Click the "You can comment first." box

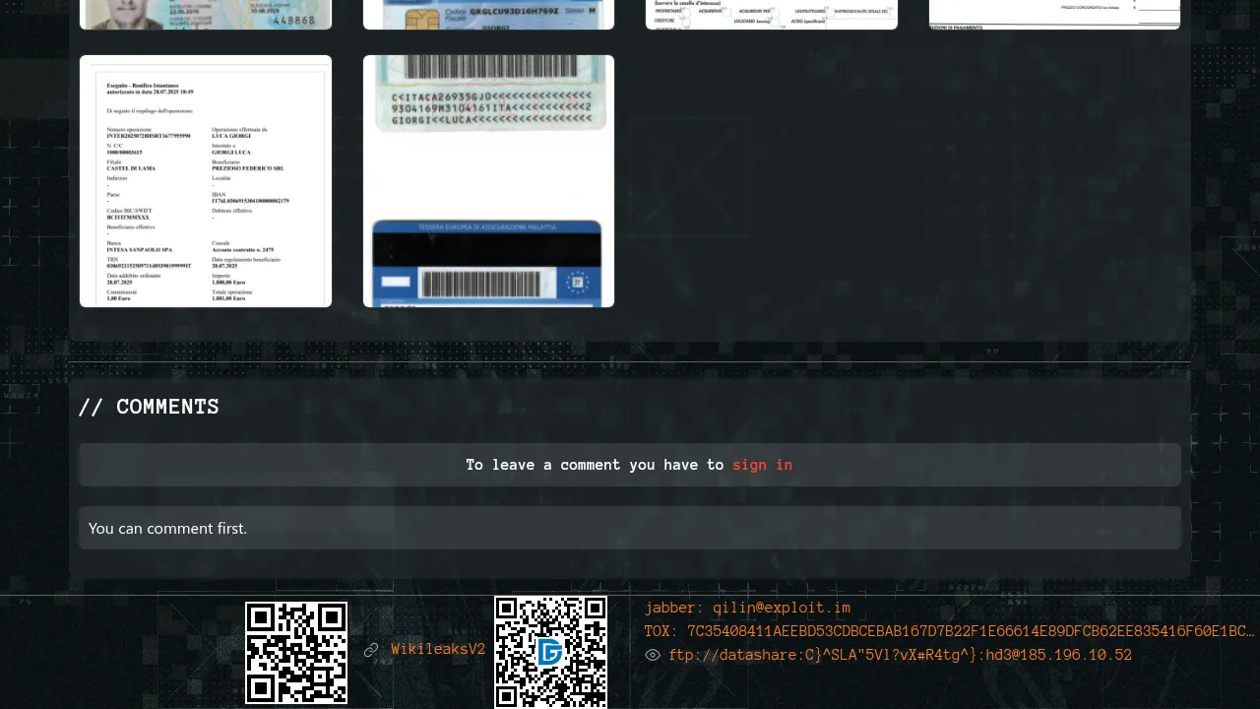630,528
